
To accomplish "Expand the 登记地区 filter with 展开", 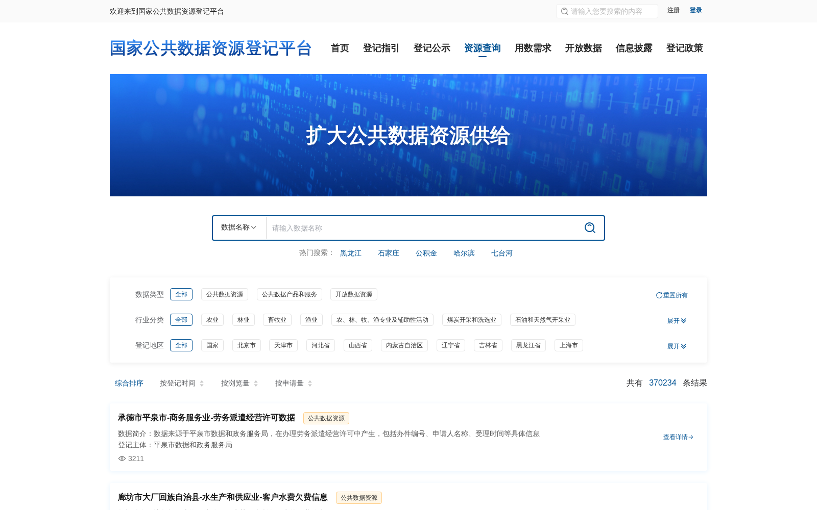I will point(676,346).
